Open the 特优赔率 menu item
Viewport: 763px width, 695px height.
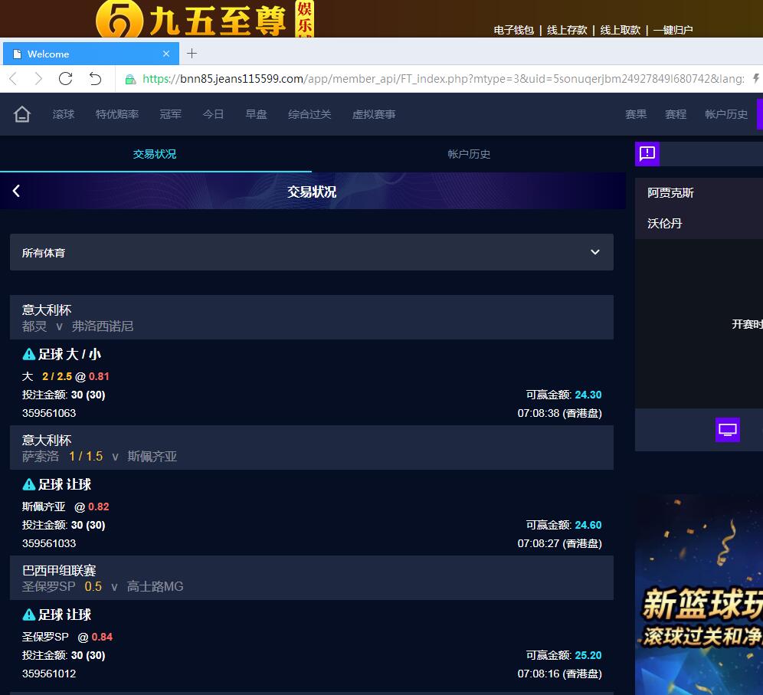(x=117, y=114)
